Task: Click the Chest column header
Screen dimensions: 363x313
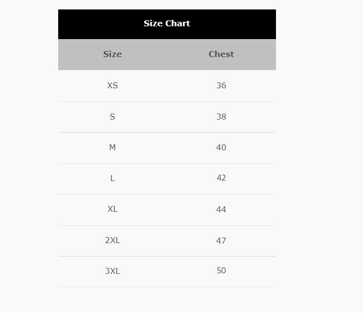Action: [x=221, y=54]
